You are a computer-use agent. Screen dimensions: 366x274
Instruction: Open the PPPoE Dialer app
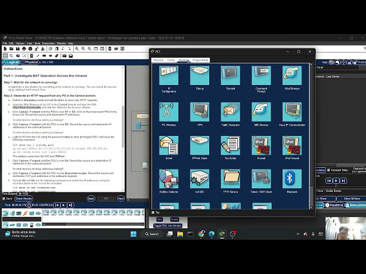pos(200,146)
